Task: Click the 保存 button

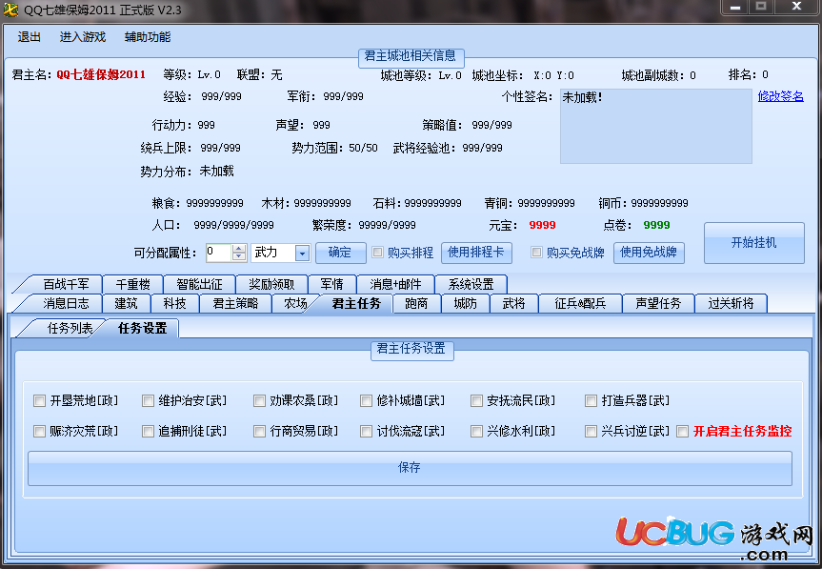Action: pos(410,468)
